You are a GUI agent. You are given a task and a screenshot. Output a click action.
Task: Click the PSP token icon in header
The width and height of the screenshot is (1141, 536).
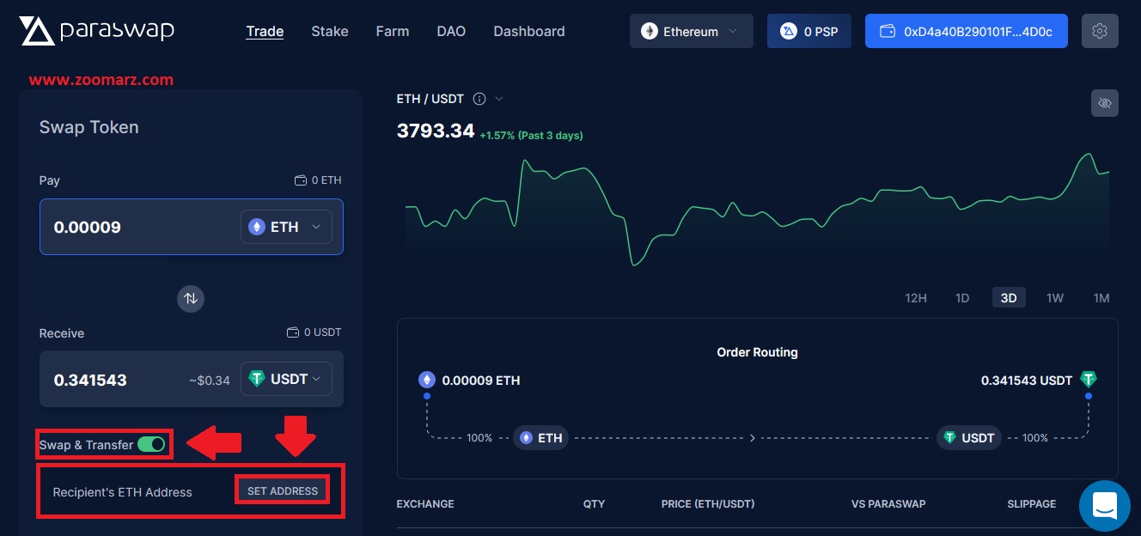point(789,31)
